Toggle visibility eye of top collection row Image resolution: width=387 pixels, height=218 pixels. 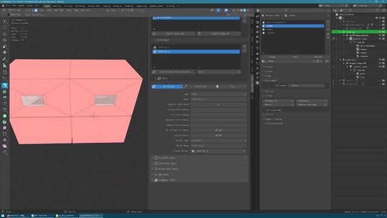tap(380, 18)
